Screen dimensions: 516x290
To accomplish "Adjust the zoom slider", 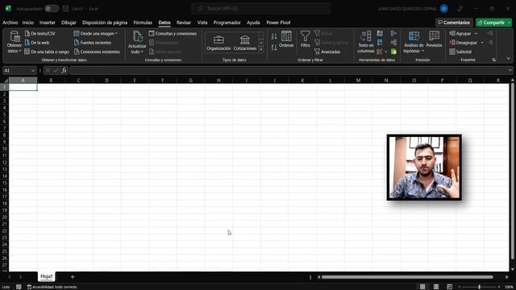I will 480,287.
